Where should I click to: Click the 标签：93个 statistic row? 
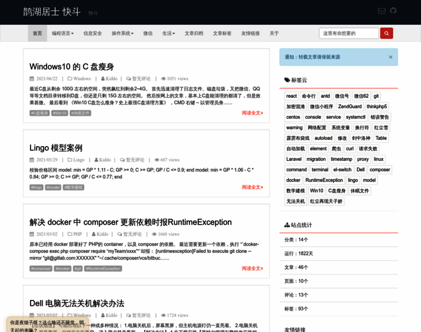click(x=338, y=309)
